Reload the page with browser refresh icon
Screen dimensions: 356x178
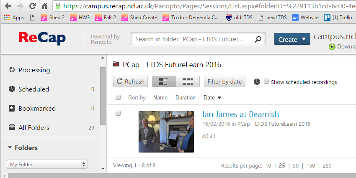pos(32,6)
